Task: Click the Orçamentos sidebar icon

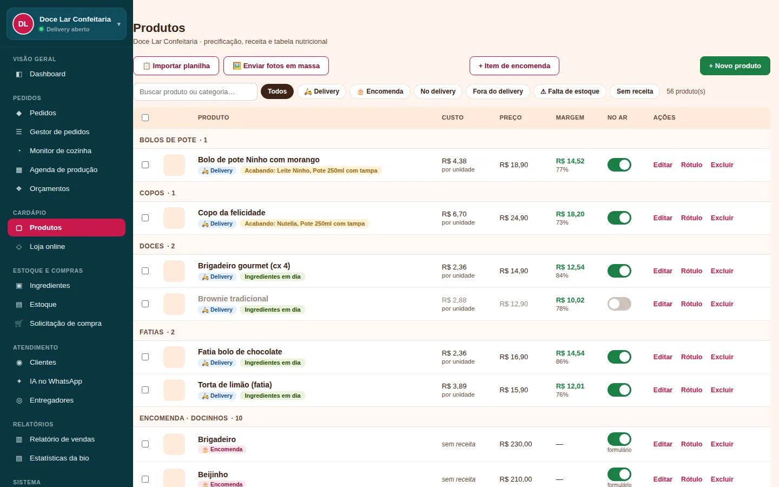Action: (x=19, y=189)
